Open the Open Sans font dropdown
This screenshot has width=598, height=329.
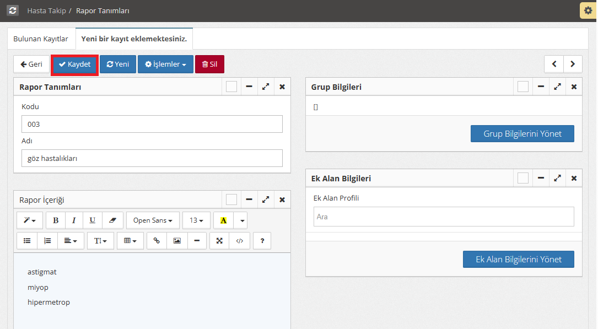click(153, 220)
